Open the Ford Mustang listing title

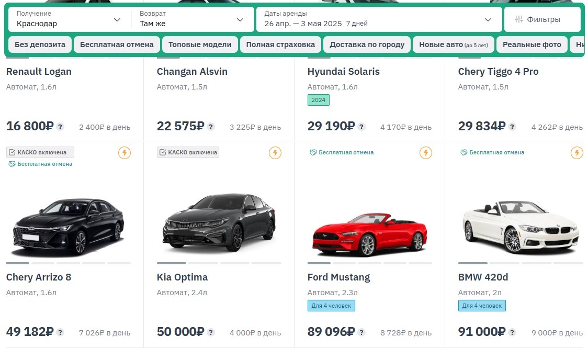338,277
